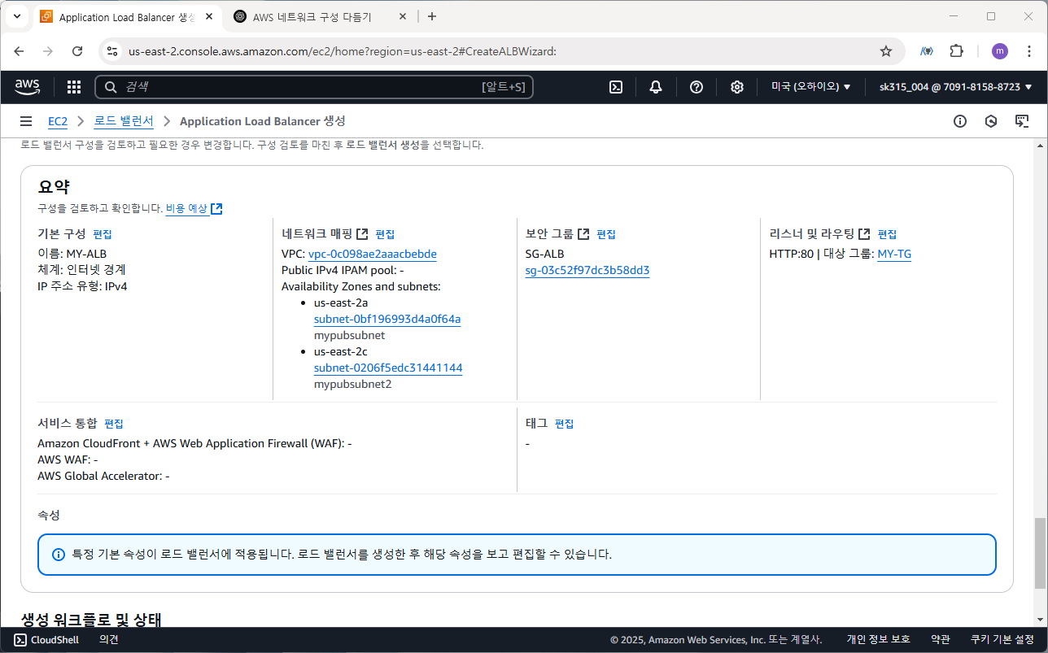This screenshot has height=653, width=1048.
Task: Open the Chrome three-dot menu
Action: (x=1028, y=51)
